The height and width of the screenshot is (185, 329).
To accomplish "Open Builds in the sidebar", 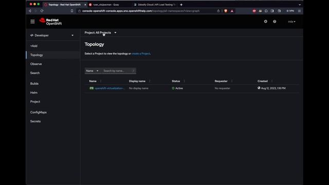I will (34, 83).
